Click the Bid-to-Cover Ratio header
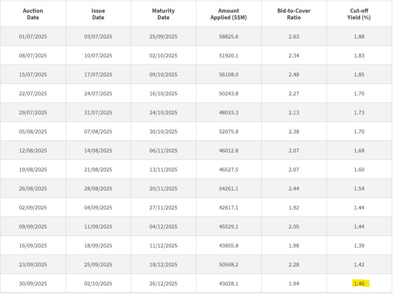 (294, 14)
